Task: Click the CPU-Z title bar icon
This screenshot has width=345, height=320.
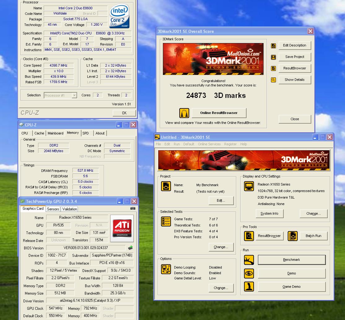Action: (x=21, y=125)
